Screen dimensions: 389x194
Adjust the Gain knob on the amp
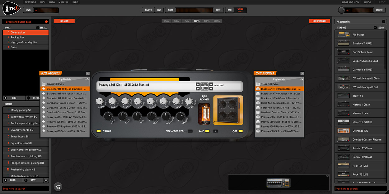tap(108, 116)
